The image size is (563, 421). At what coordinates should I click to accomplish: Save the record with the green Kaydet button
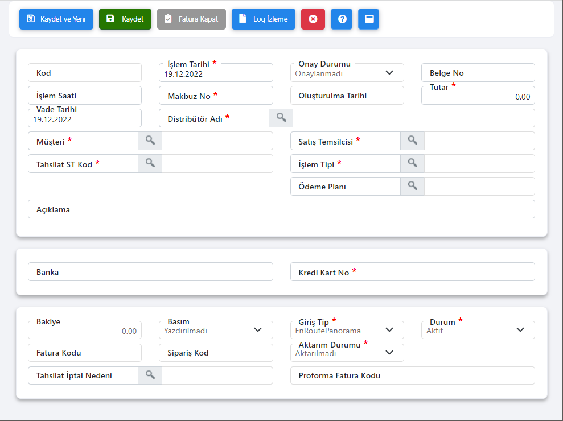(125, 19)
